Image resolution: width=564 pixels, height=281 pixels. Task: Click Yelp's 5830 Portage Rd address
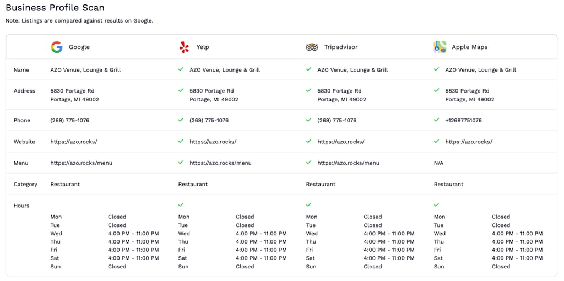pos(214,95)
